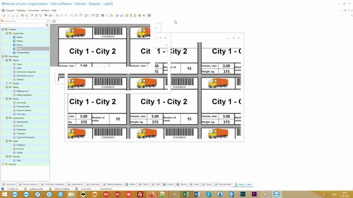Open the Transport directory
This screenshot has height=198, width=353.
pos(21,133)
